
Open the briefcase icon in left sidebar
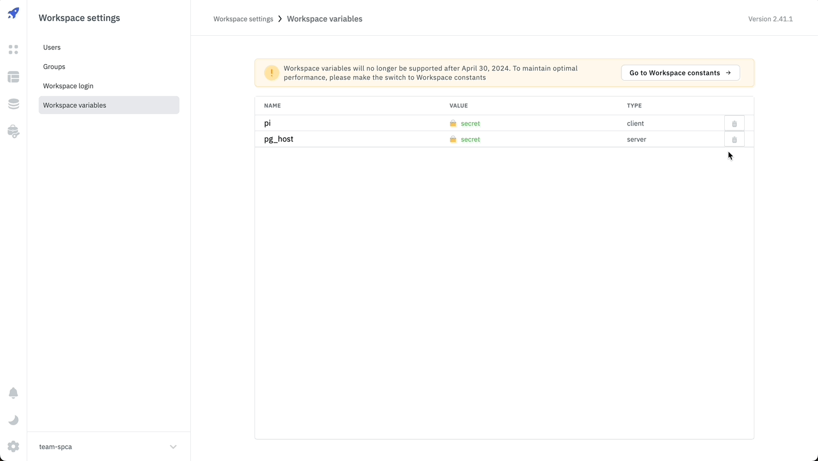(x=14, y=131)
